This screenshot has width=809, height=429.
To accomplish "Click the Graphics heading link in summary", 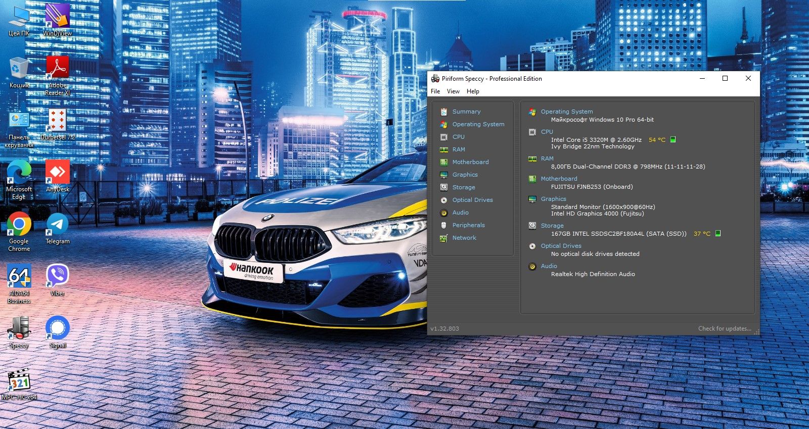I will [553, 199].
